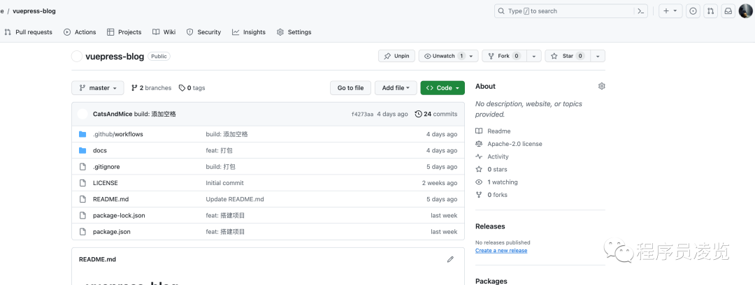Click the 0 stars link

(491, 170)
